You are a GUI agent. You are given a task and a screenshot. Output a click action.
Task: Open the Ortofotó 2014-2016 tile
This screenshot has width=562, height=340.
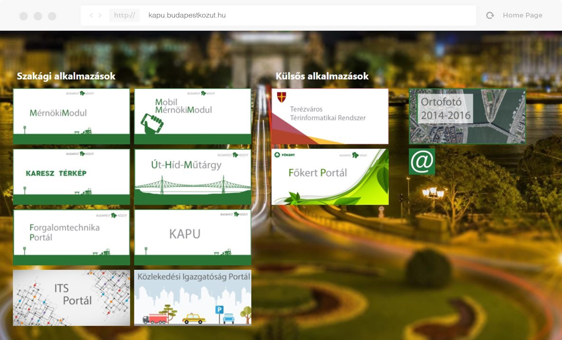(467, 116)
